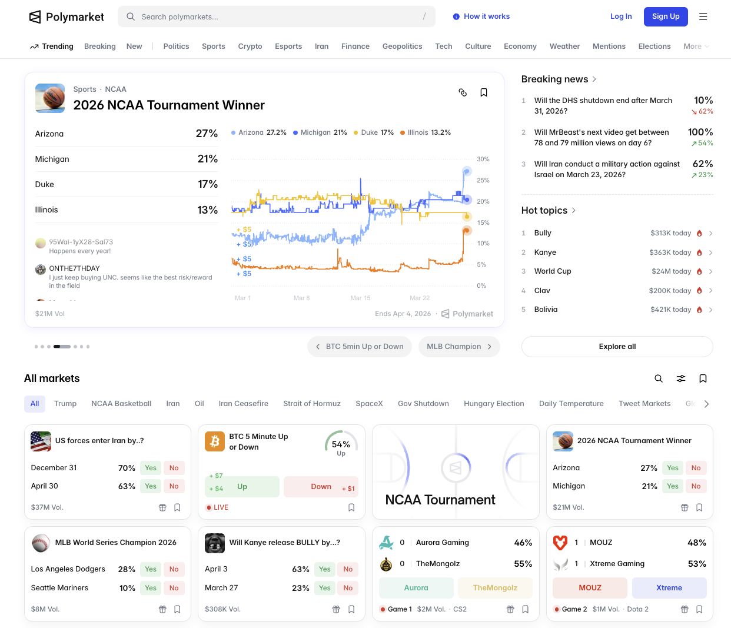Click the All markets bookmark filter icon
Image resolution: width=731 pixels, height=628 pixels.
[703, 378]
